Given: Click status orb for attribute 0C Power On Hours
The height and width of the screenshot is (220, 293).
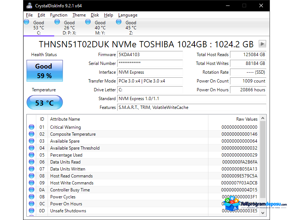Looking at the screenshot, I should [x=31, y=203].
